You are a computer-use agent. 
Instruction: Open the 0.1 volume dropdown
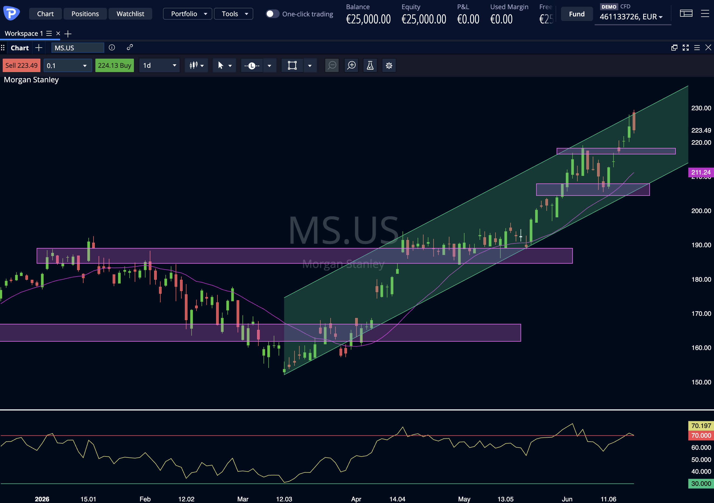67,66
